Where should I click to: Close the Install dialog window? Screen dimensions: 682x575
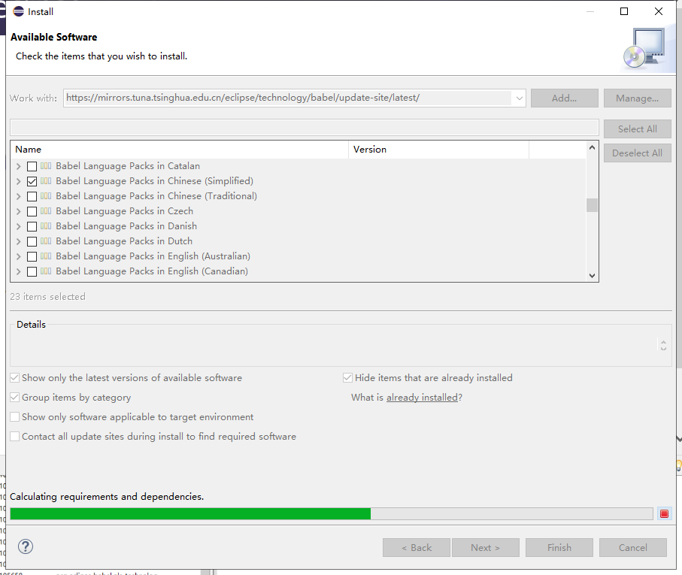[659, 11]
